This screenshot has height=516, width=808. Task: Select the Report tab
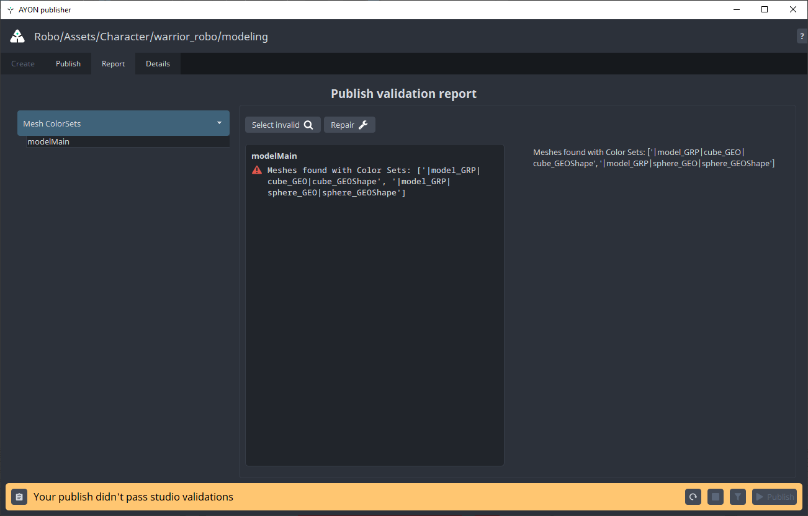click(113, 64)
